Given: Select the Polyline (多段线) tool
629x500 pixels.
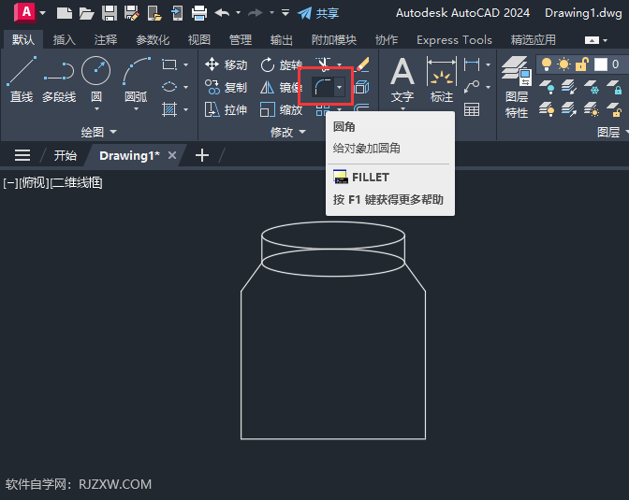Looking at the screenshot, I should click(59, 79).
